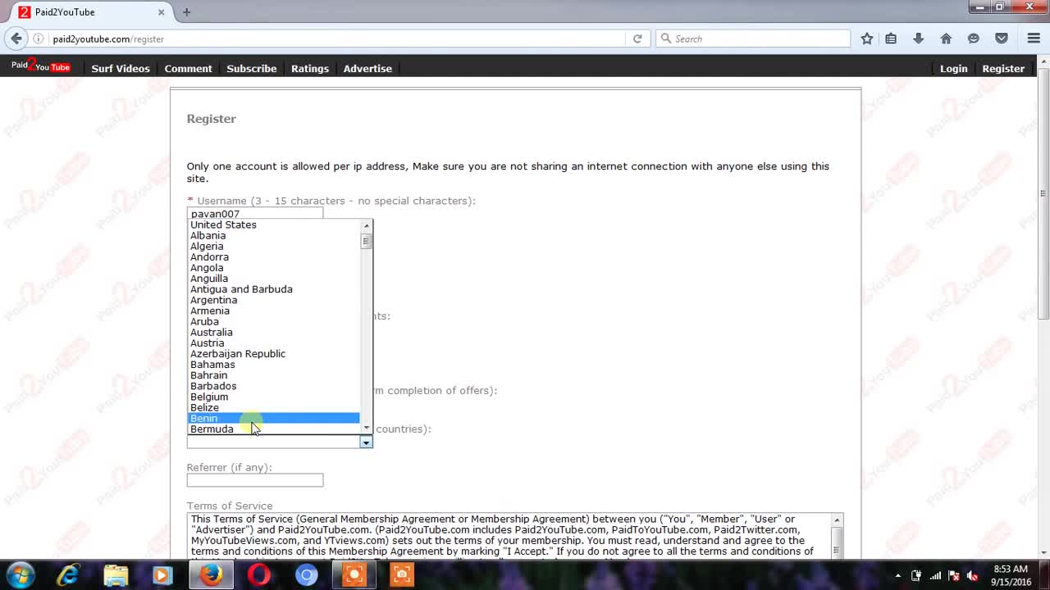
Task: Click the browser back arrow button
Action: click(x=16, y=39)
